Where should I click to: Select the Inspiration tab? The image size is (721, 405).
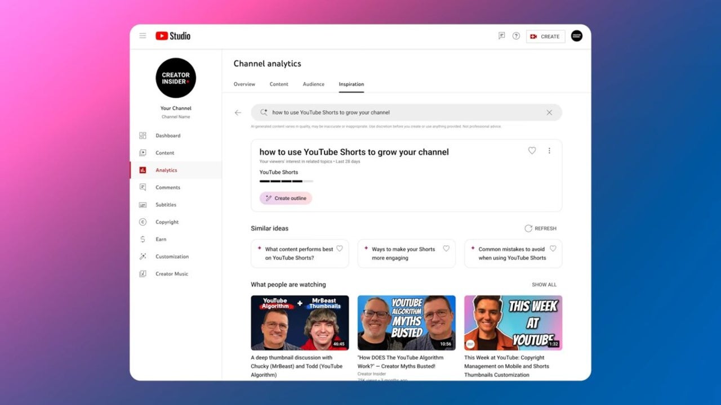click(351, 84)
